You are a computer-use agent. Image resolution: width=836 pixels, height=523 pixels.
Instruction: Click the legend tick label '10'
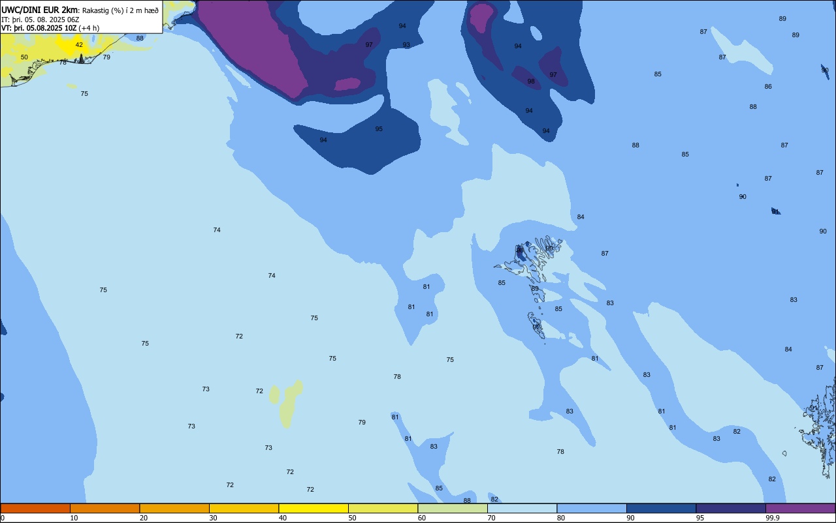pos(74,518)
